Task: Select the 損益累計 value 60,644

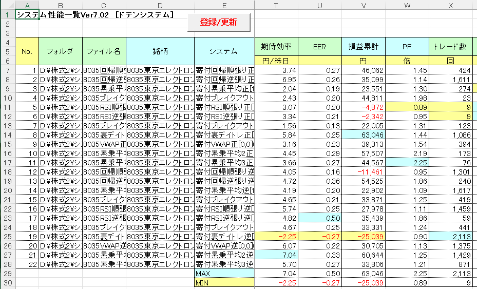Action: click(364, 255)
